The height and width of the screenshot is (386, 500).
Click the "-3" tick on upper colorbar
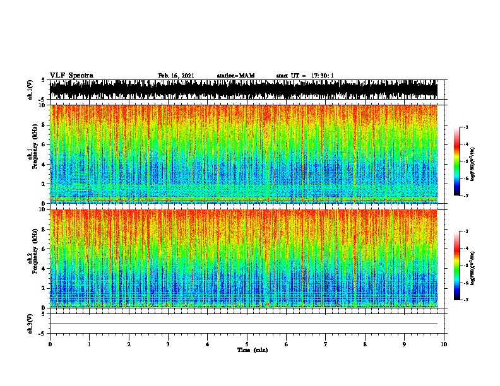point(466,127)
